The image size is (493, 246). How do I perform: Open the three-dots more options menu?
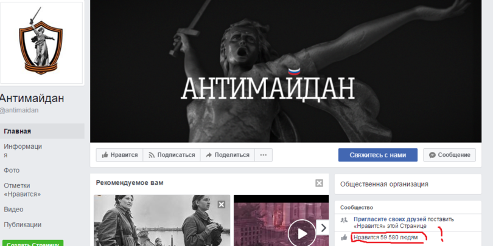pos(263,155)
